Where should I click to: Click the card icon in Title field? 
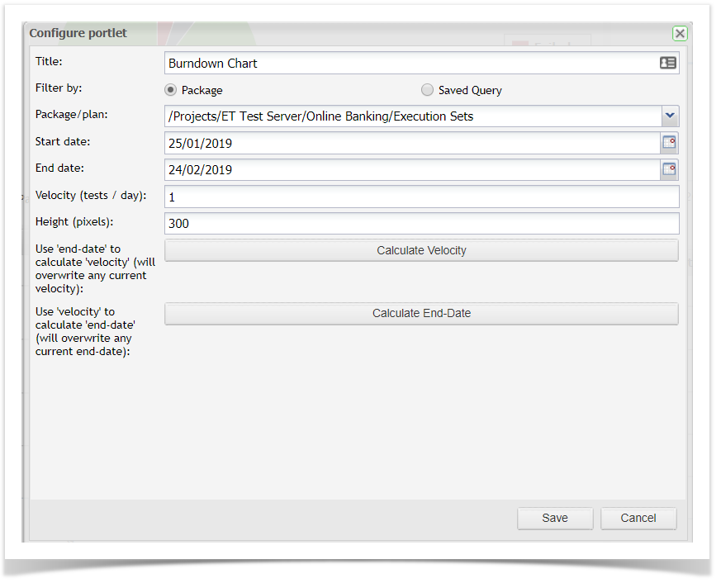pyautogui.click(x=667, y=63)
